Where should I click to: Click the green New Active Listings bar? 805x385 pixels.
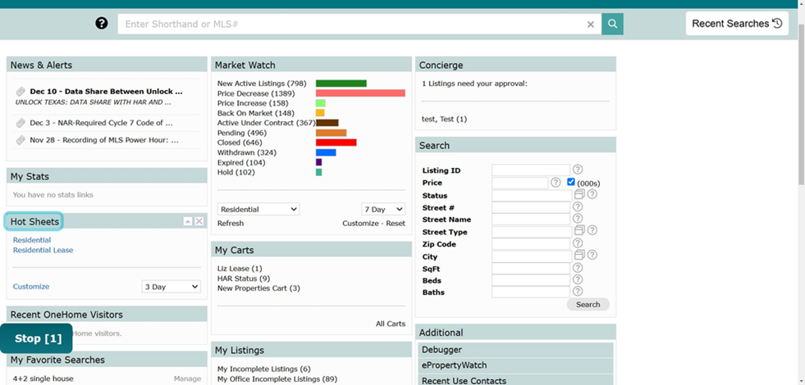(341, 84)
